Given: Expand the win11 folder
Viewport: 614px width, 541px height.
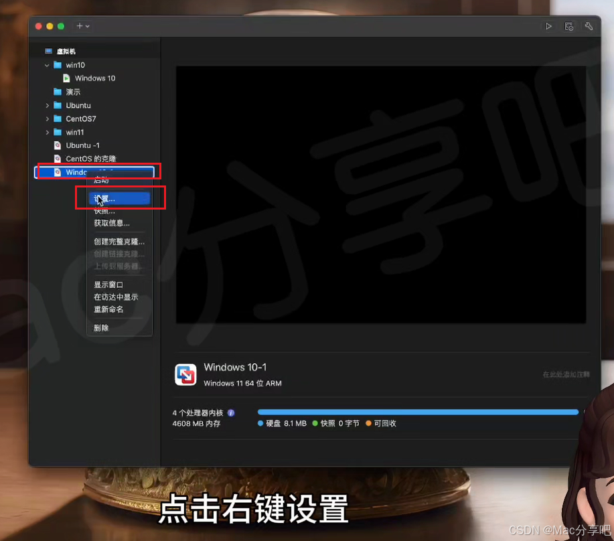Looking at the screenshot, I should point(47,133).
